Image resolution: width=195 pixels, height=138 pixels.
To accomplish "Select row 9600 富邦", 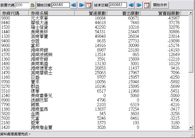I will [94, 46].
